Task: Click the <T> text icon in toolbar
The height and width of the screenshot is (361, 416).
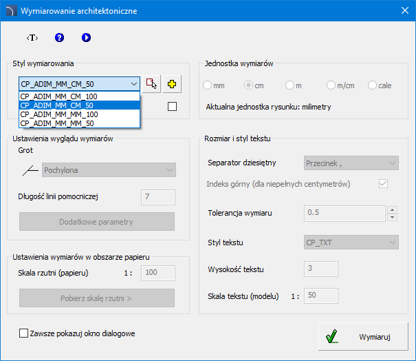Action: pos(32,37)
